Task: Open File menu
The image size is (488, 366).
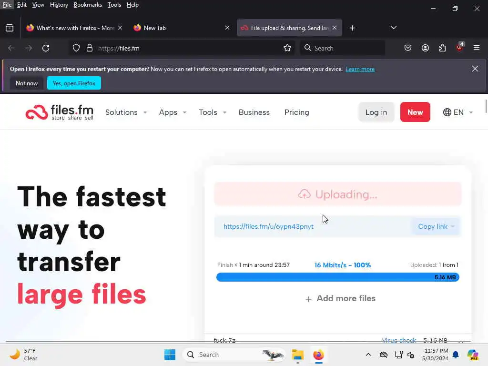Action: coord(7,5)
